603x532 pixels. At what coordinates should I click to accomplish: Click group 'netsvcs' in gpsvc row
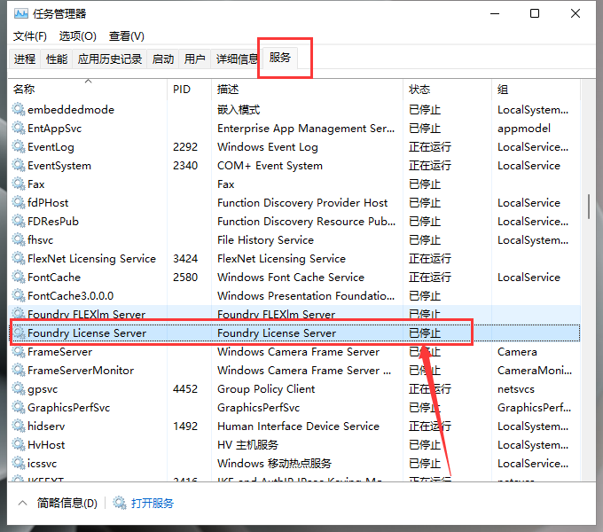(x=516, y=389)
